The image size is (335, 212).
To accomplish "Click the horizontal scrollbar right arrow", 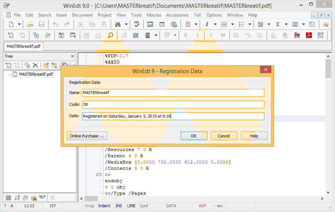I will tap(322, 198).
